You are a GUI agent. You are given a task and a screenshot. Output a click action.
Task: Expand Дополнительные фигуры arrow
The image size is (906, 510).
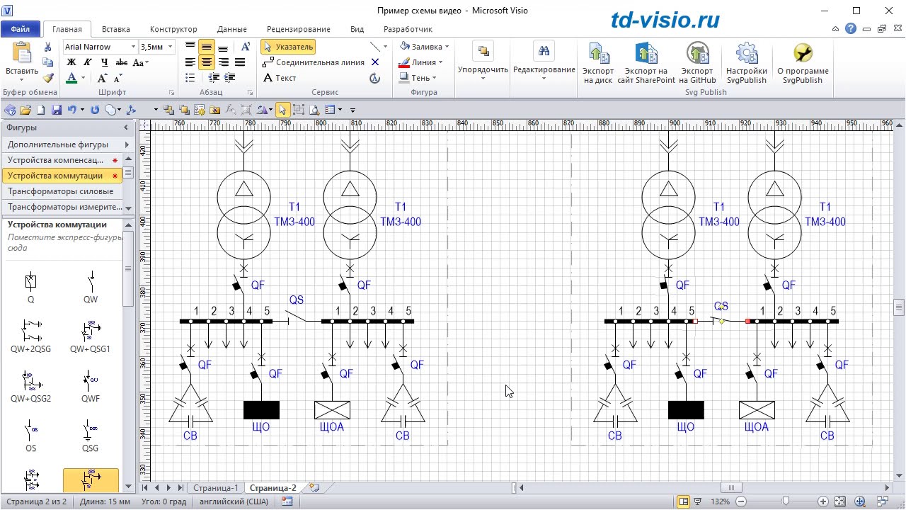(x=127, y=144)
